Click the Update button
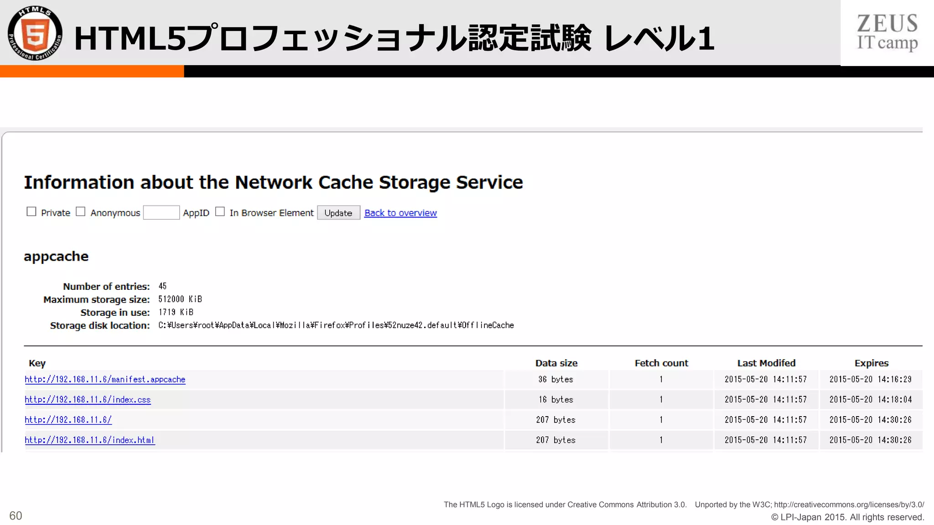 pyautogui.click(x=338, y=213)
